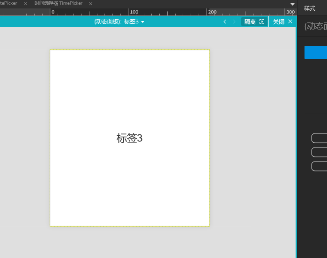This screenshot has height=258, width=327.
Task: Open the tab list dropdown arrow
Action: pos(293,4)
